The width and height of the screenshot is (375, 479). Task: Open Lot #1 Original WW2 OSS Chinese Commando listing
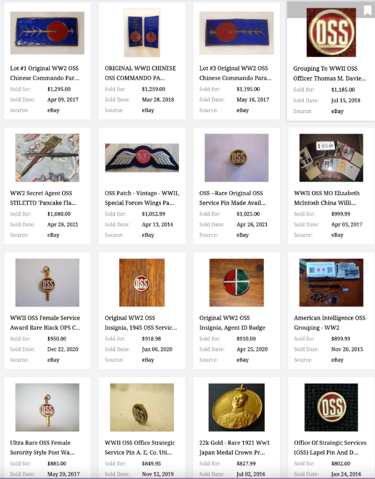(x=44, y=73)
